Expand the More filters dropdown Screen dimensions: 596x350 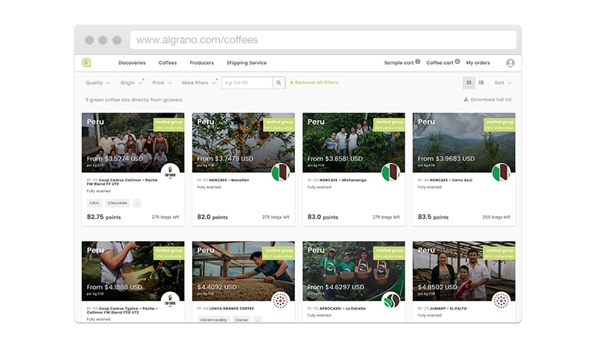coord(198,83)
